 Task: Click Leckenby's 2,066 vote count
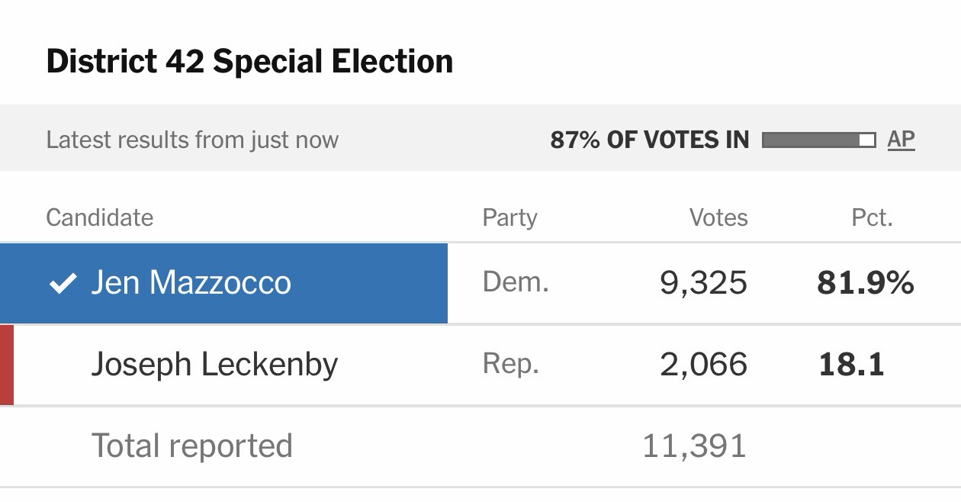(x=703, y=365)
